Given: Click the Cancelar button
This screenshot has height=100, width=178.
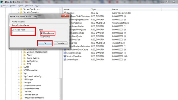Looking at the screenshot, I should [60, 43].
